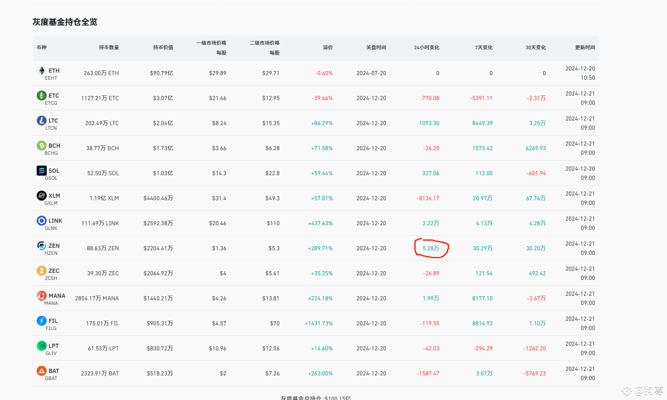The image size is (667, 400).
Task: Click the Bitcoin Cash BCHG icon
Action: pyautogui.click(x=42, y=145)
